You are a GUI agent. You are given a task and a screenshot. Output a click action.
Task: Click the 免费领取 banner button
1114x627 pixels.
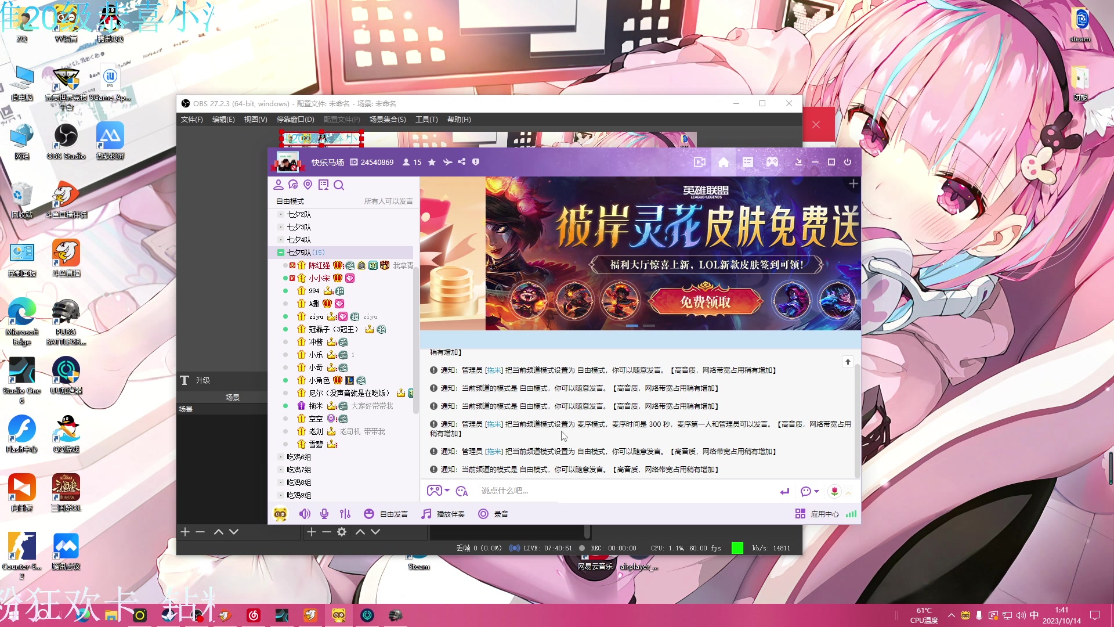[x=705, y=301]
